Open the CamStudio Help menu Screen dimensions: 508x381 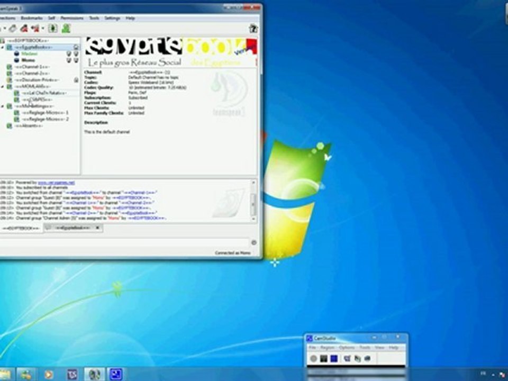(x=393, y=348)
